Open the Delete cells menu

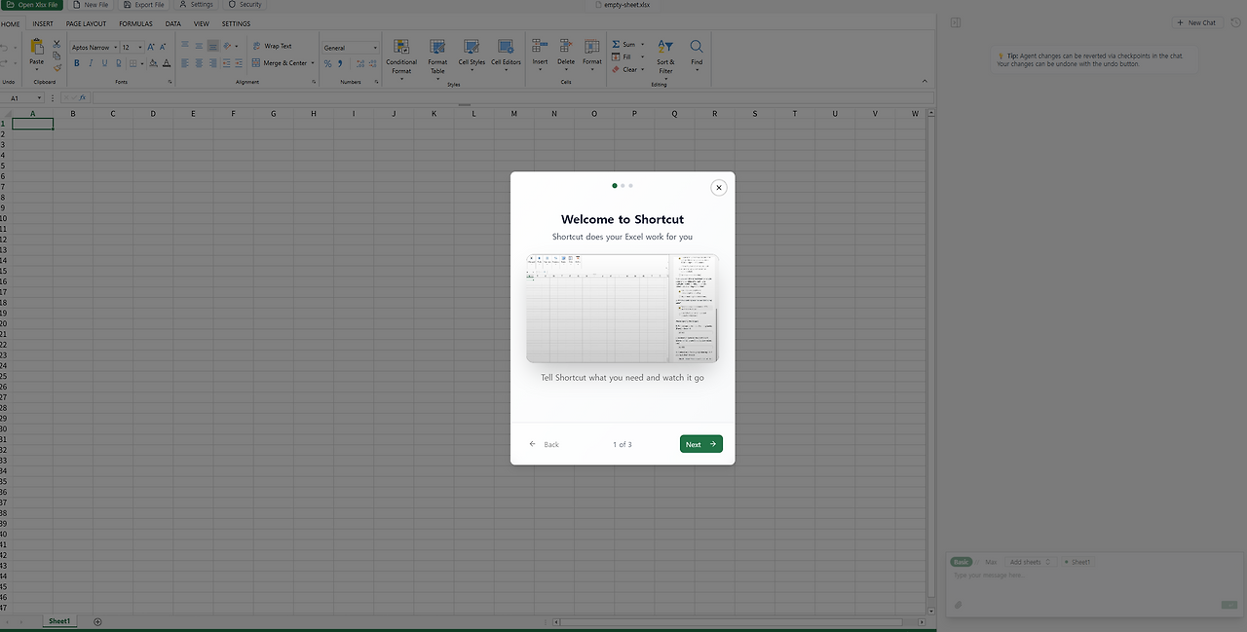[566, 56]
